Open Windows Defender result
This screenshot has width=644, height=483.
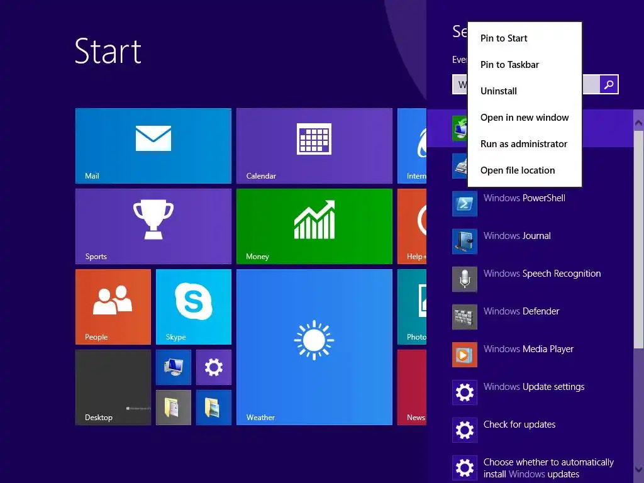point(530,317)
